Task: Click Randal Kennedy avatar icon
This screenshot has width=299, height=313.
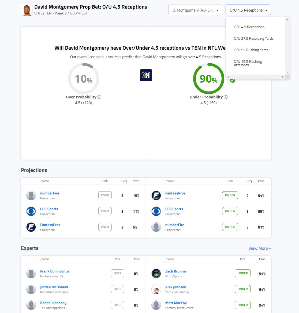Action: [31, 305]
